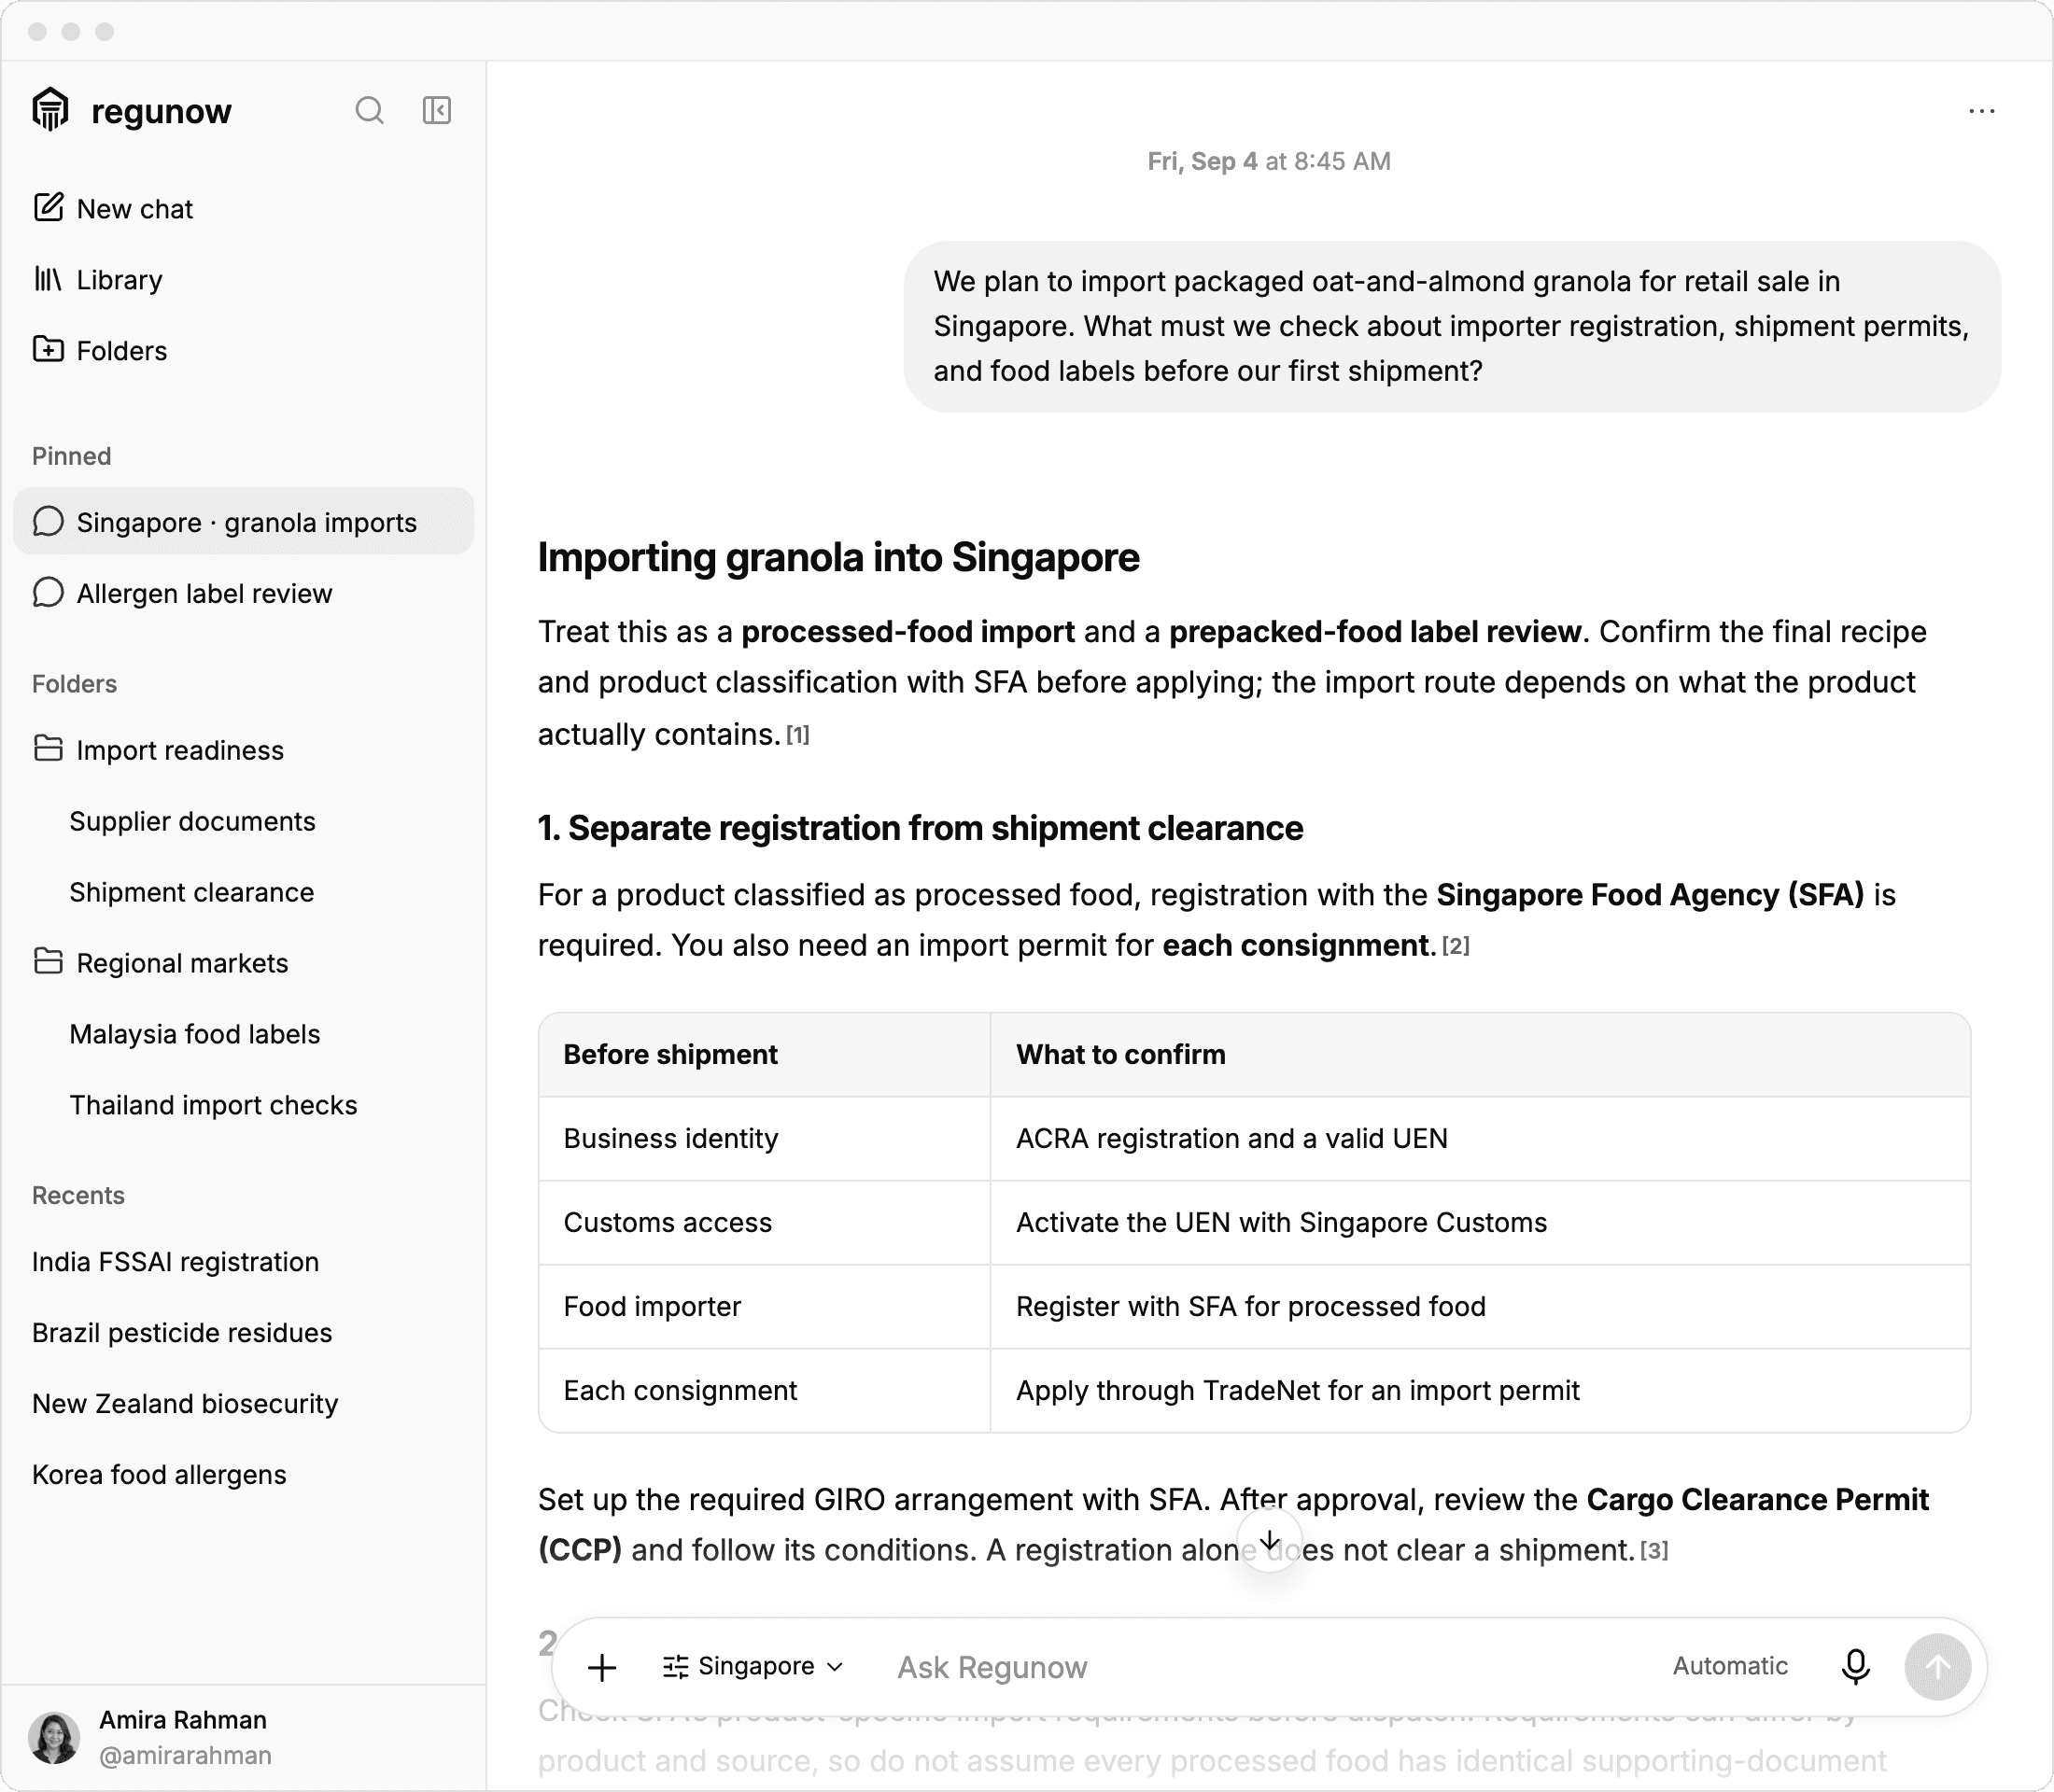
Task: Open recent India FSSAI registration chat
Action: coord(243,1262)
